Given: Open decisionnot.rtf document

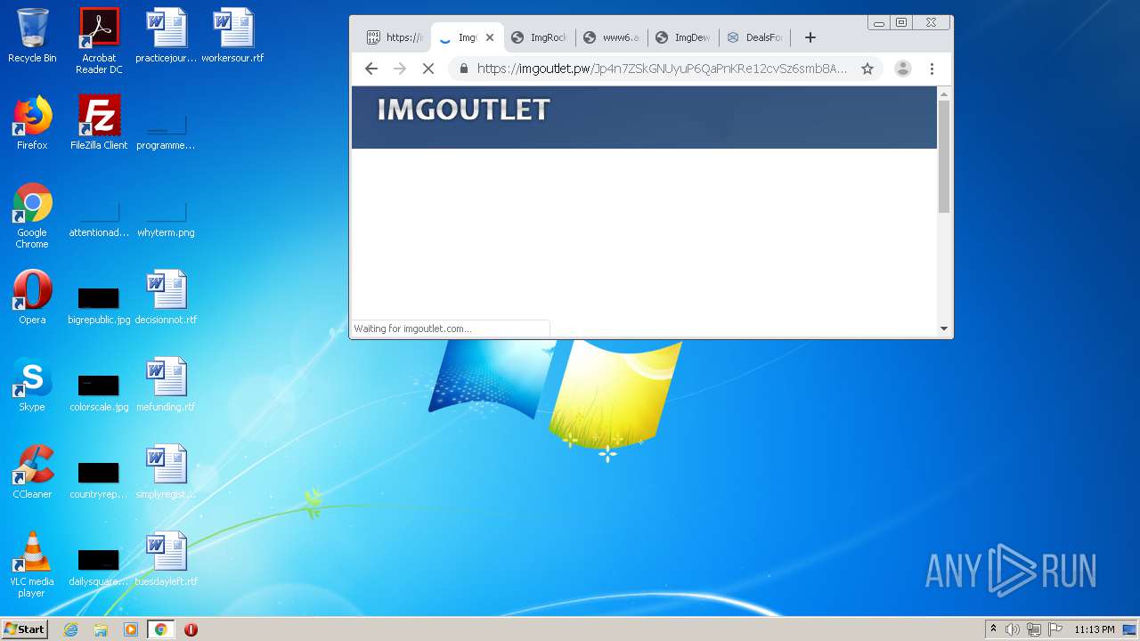Looking at the screenshot, I should (x=166, y=297).
